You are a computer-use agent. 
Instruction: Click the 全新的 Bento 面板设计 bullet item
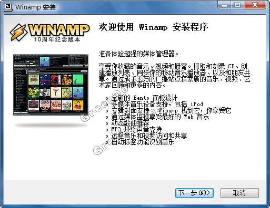coord(144,98)
